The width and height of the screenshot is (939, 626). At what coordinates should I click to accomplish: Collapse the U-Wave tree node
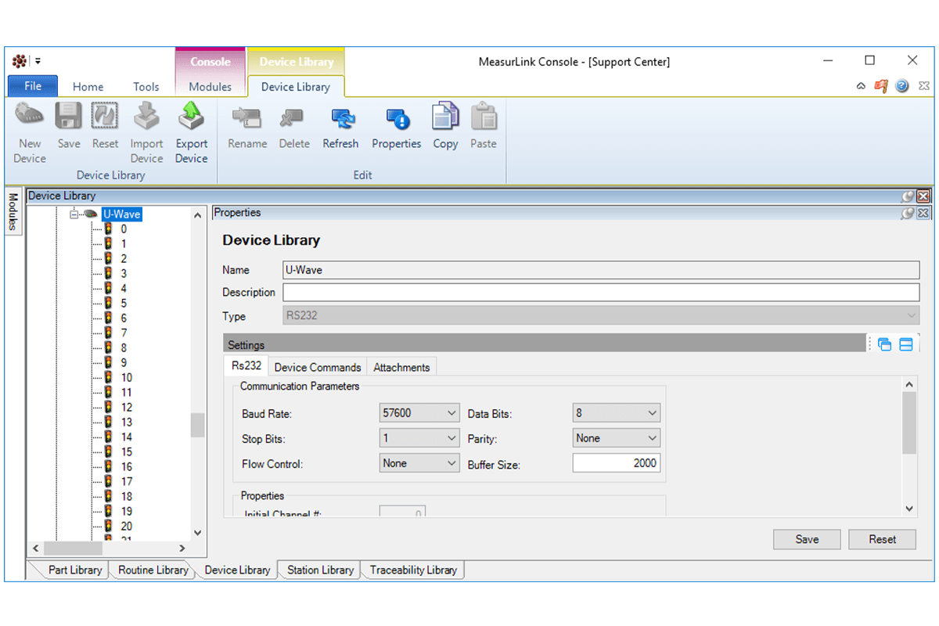pos(75,214)
